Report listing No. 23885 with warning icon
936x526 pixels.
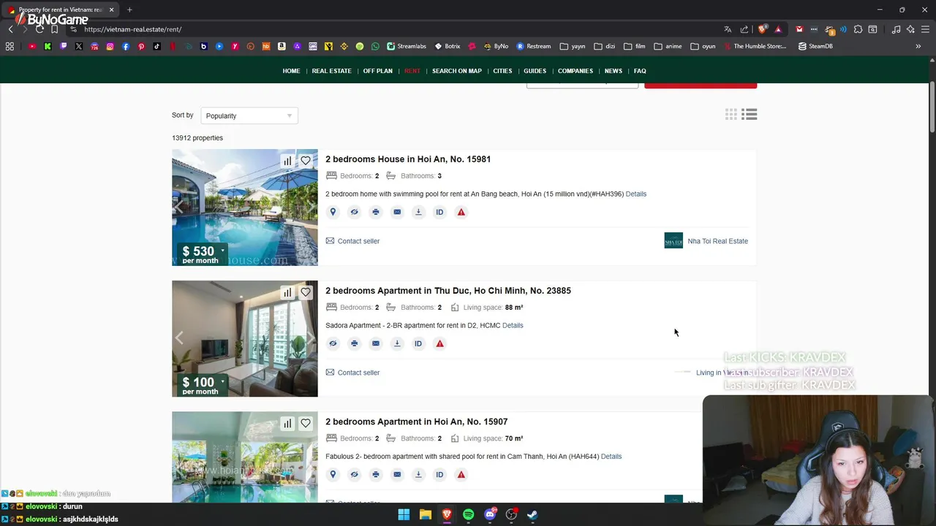[439, 343]
